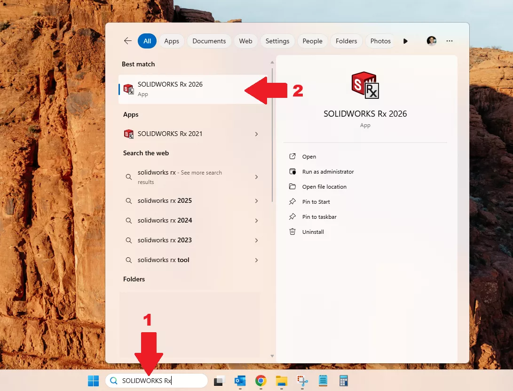Open Calculator from the taskbar

pyautogui.click(x=344, y=380)
